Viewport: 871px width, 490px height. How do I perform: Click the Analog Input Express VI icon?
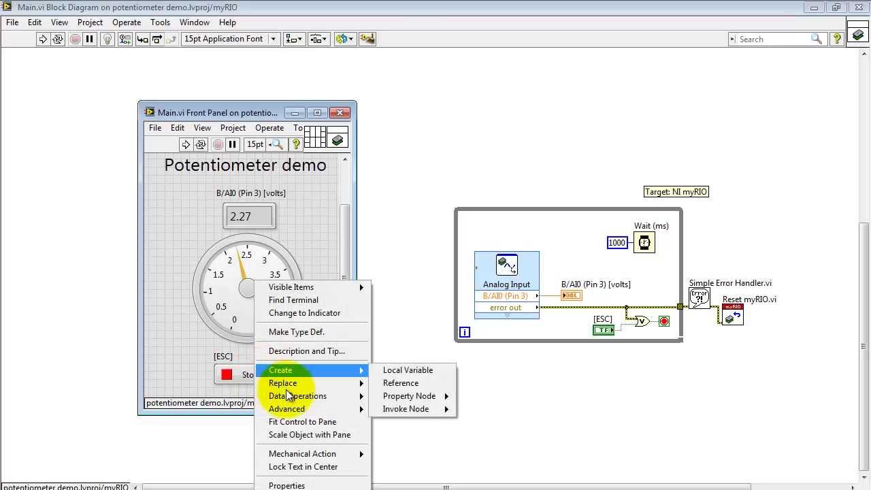[507, 265]
